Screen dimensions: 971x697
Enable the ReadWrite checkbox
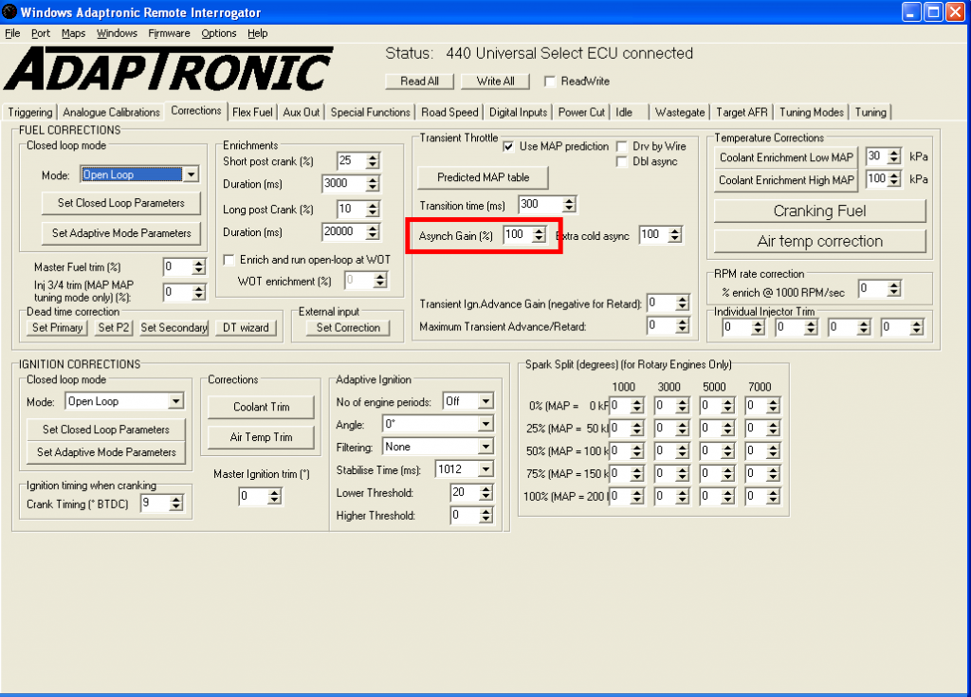click(x=549, y=82)
